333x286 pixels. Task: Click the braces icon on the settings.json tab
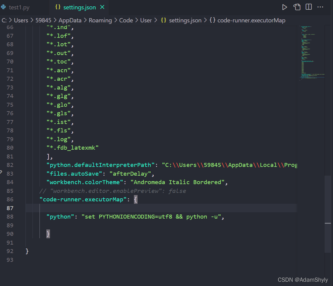[58, 7]
